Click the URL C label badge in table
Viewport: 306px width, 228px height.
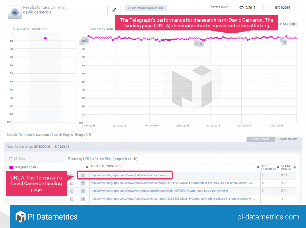click(x=83, y=191)
